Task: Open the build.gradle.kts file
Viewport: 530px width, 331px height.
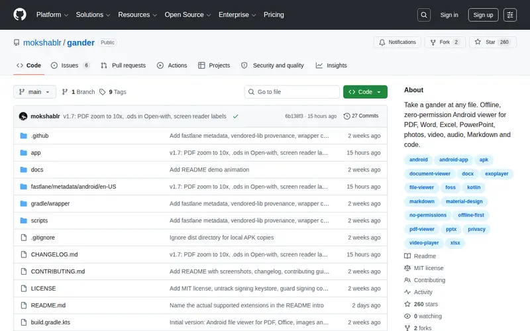Action: point(50,322)
